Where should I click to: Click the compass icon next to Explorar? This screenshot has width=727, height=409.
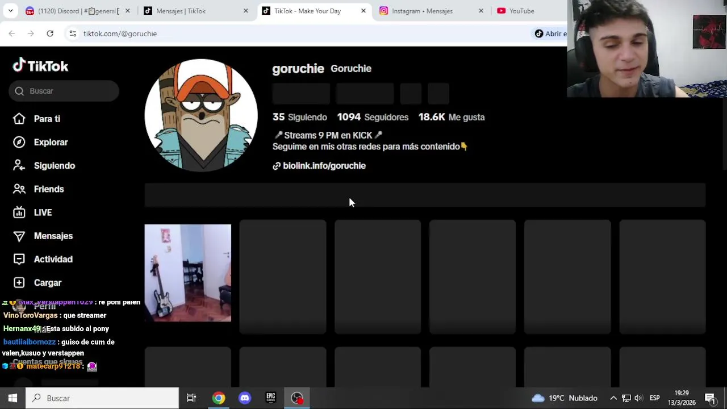[19, 142]
